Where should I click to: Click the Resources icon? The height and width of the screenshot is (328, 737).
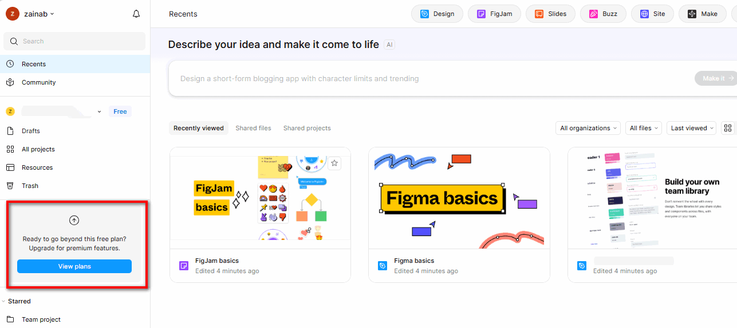(x=10, y=167)
